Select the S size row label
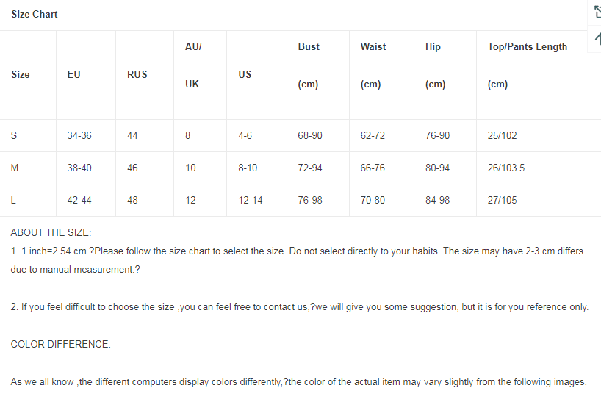Screen dimensions: 601x416 point(14,135)
